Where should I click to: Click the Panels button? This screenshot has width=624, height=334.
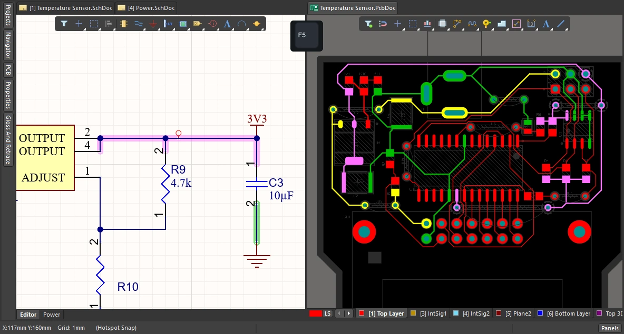coord(610,328)
